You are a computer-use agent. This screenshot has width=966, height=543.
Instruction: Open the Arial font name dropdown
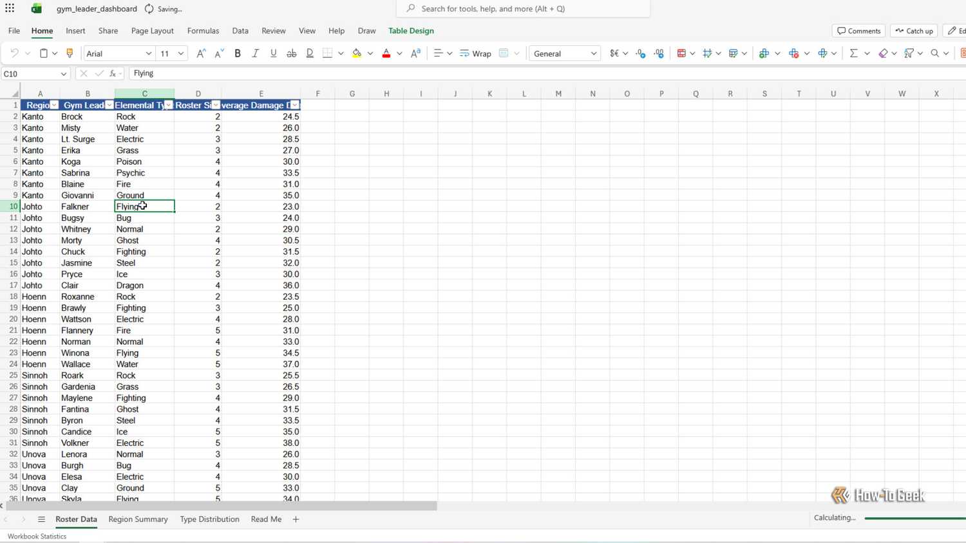(x=149, y=53)
